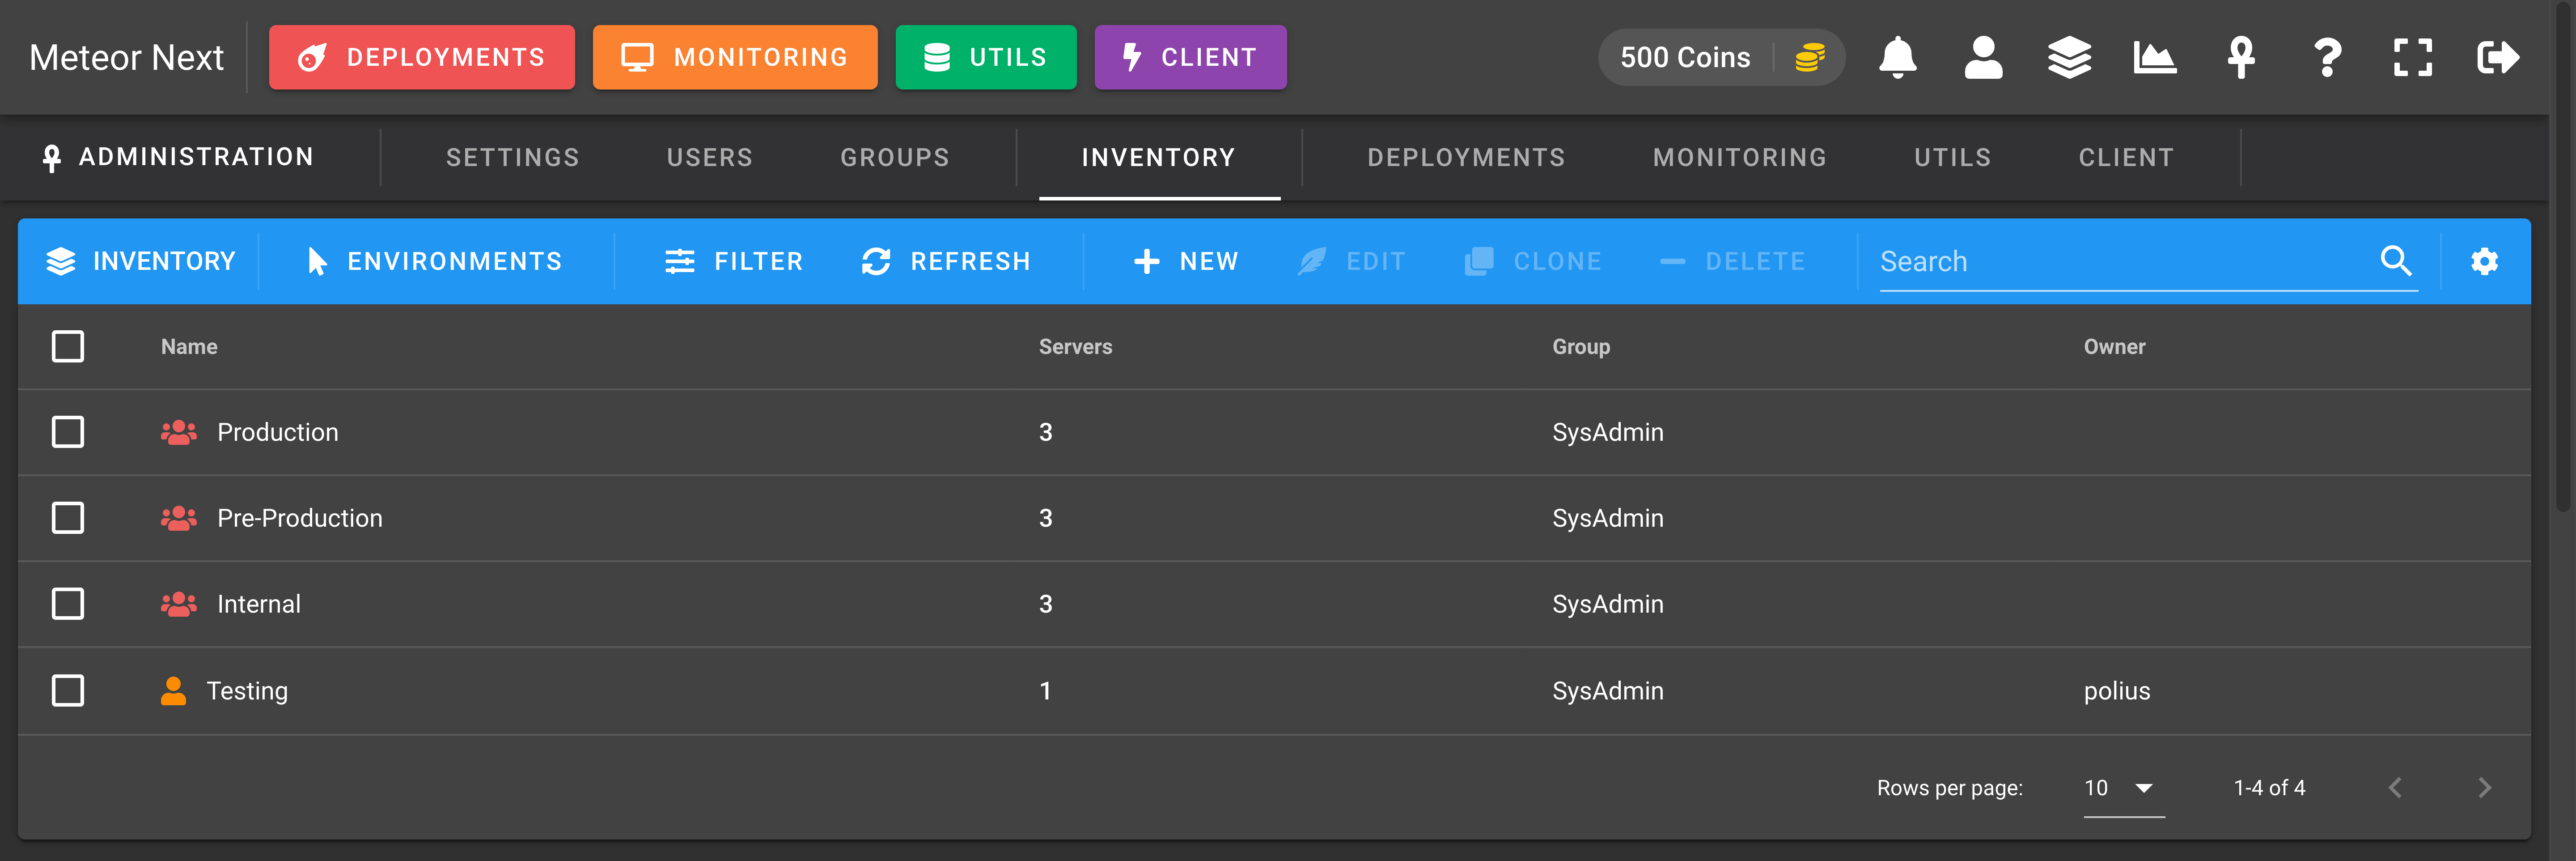Click the logout arrow icon
Viewport: 2576px width, 861px height.
pos(2498,57)
